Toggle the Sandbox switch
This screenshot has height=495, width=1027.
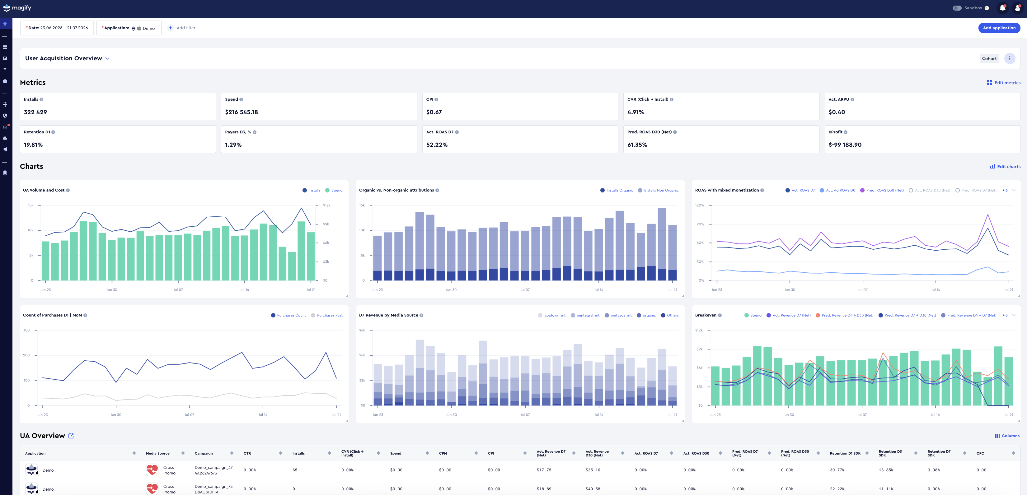click(x=957, y=8)
